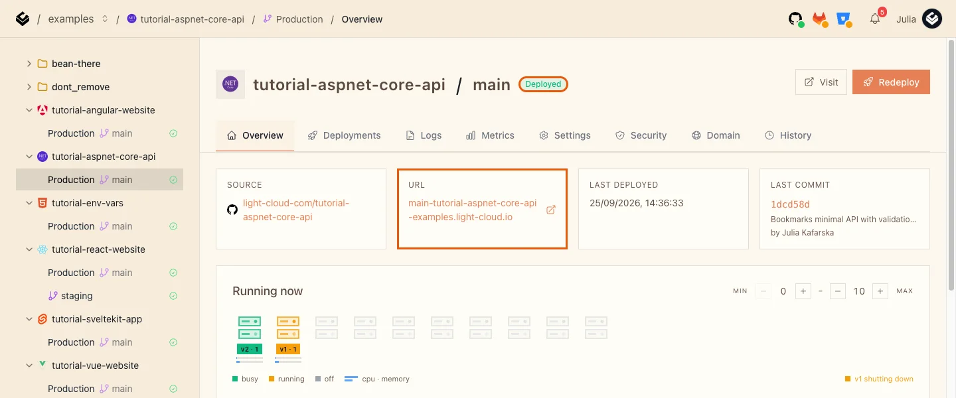Go to the Security tab
This screenshot has width=956, height=398.
coord(641,135)
